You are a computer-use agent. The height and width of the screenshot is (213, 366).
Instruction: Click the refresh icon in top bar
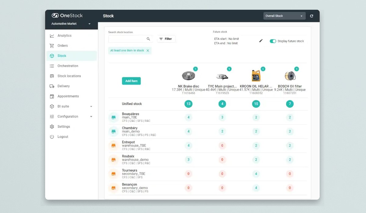(x=311, y=16)
